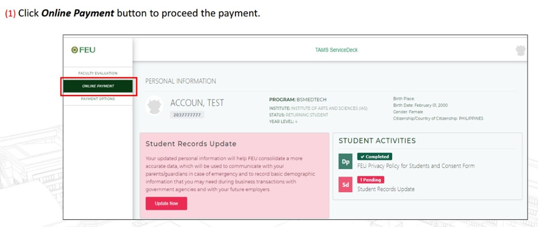Click the Pending status badge

tap(371, 180)
